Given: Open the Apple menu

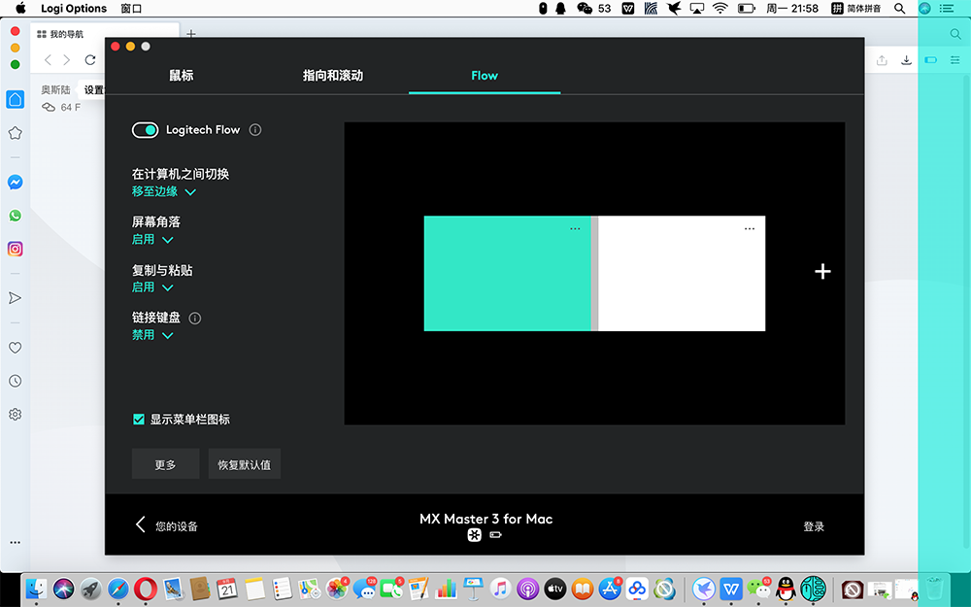Looking at the screenshot, I should [x=20, y=8].
